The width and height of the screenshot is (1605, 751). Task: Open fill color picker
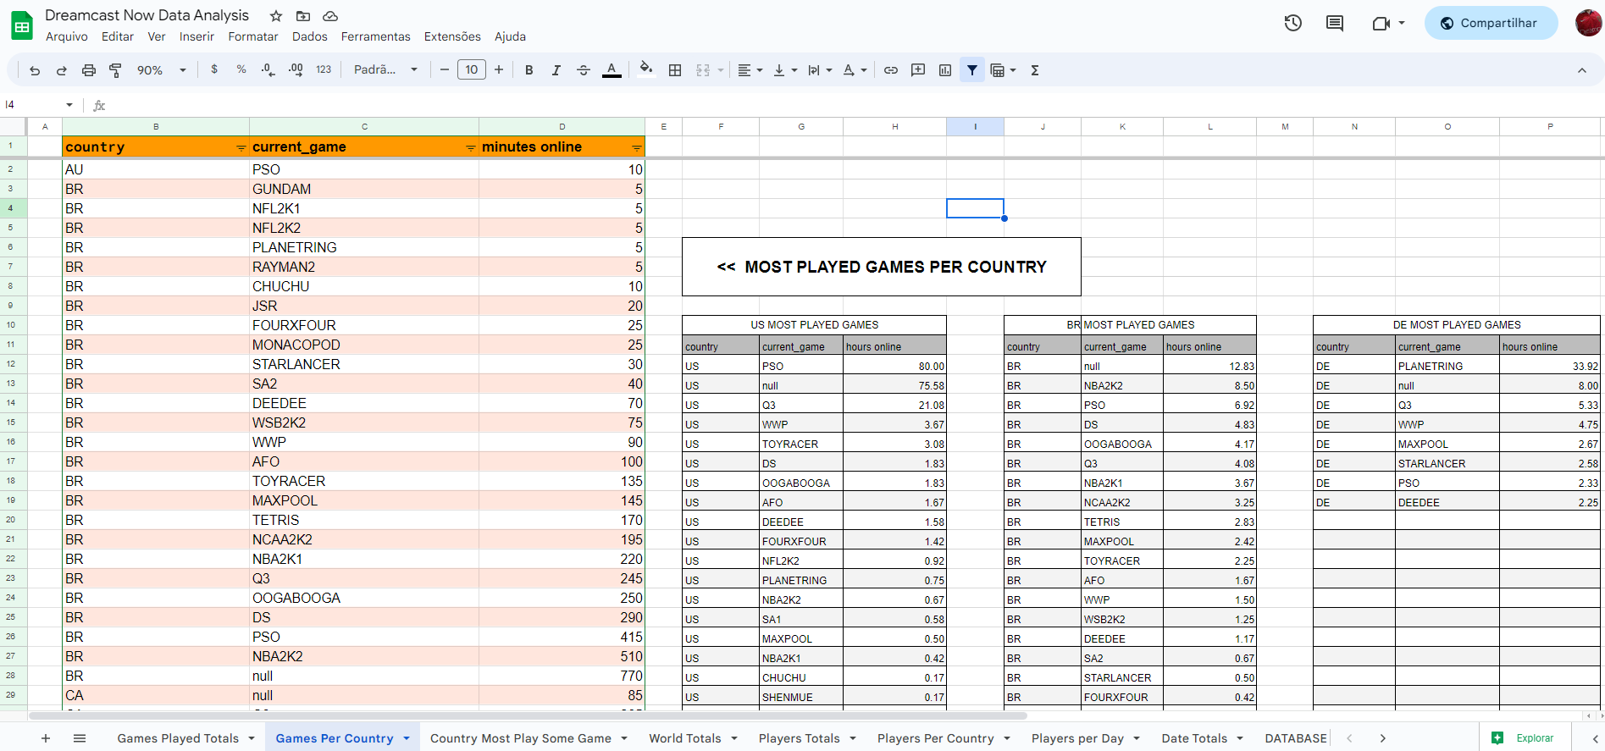[x=646, y=69]
